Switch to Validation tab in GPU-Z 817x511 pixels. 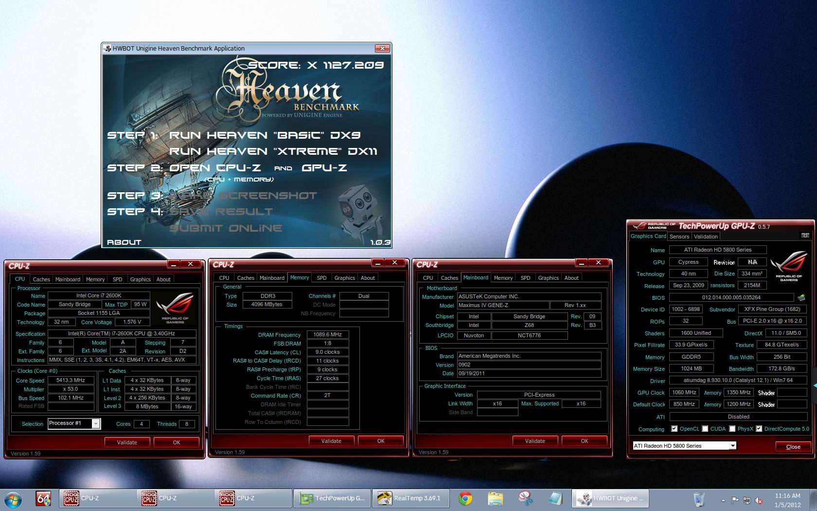coord(706,237)
